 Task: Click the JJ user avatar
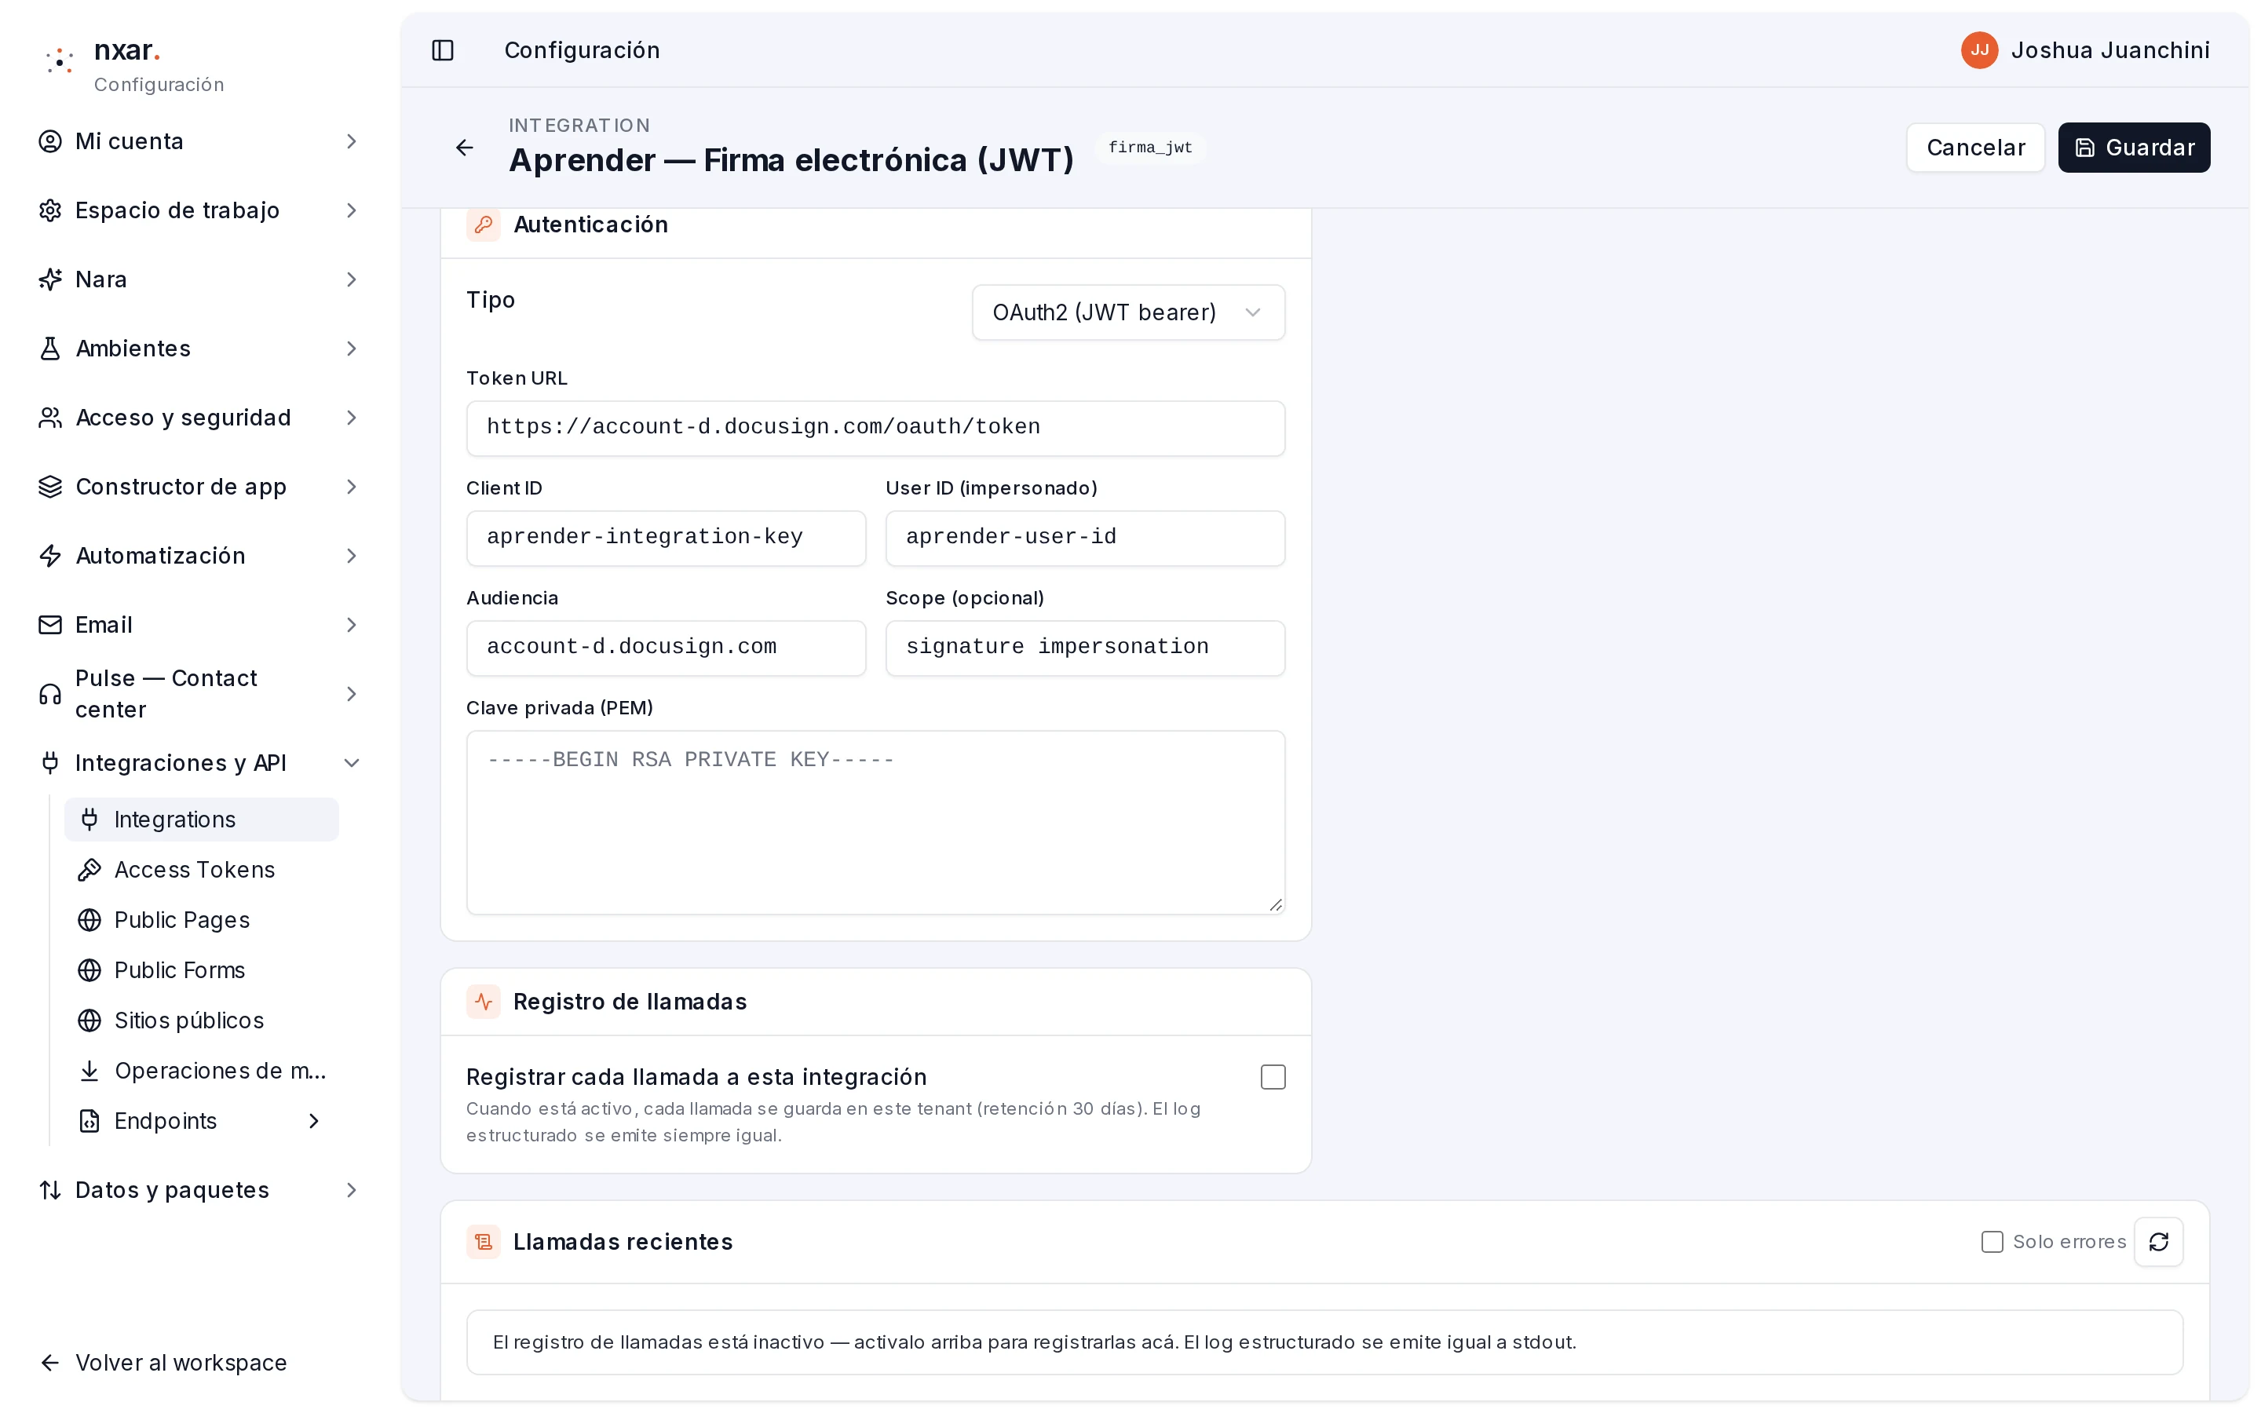(x=1979, y=50)
